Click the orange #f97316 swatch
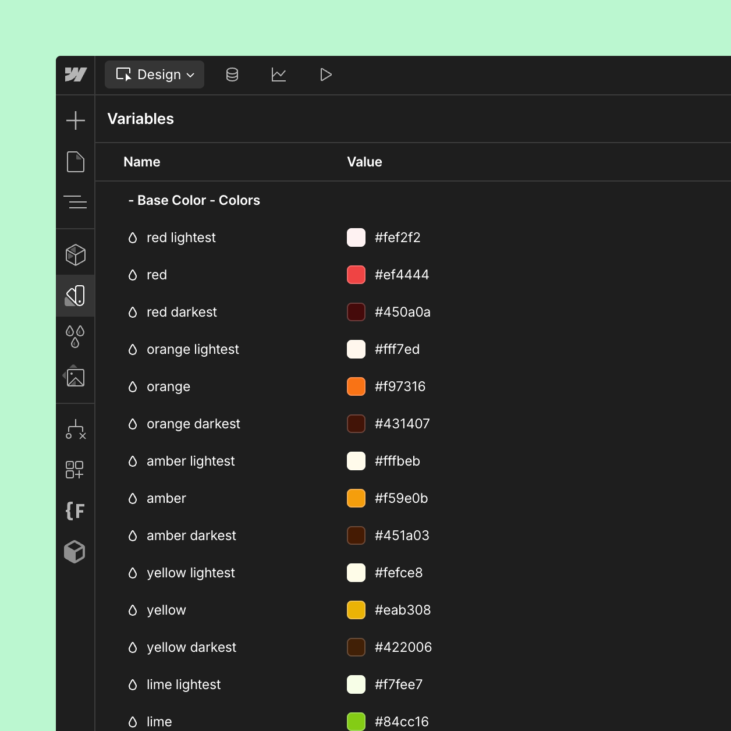This screenshot has height=731, width=731. (x=356, y=386)
